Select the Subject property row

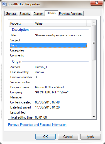tap(48, 40)
